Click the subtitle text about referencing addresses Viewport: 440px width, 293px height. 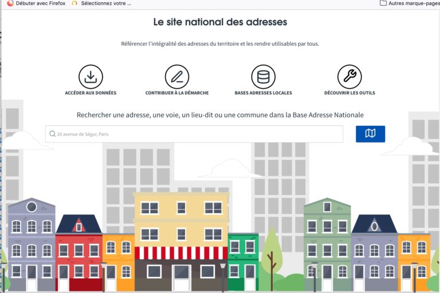click(x=220, y=43)
